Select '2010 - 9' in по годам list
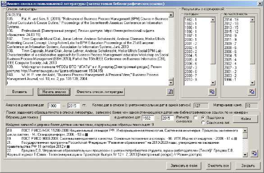The image size is (264, 173). point(191,80)
